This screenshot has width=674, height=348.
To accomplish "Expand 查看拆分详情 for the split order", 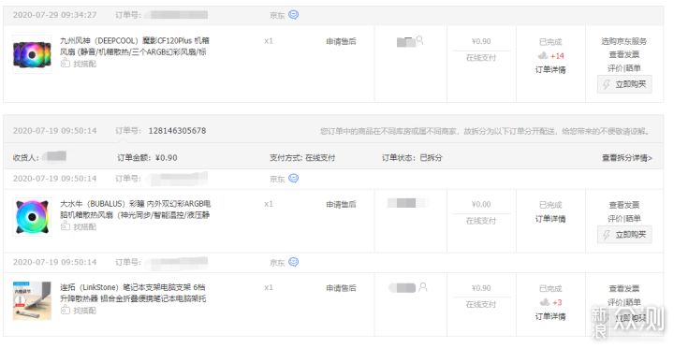I will point(626,158).
